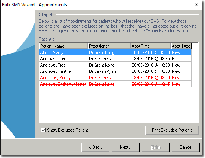This screenshot has height=158, width=205.
Task: Click the disabled Finish button
Action: pos(156,147)
